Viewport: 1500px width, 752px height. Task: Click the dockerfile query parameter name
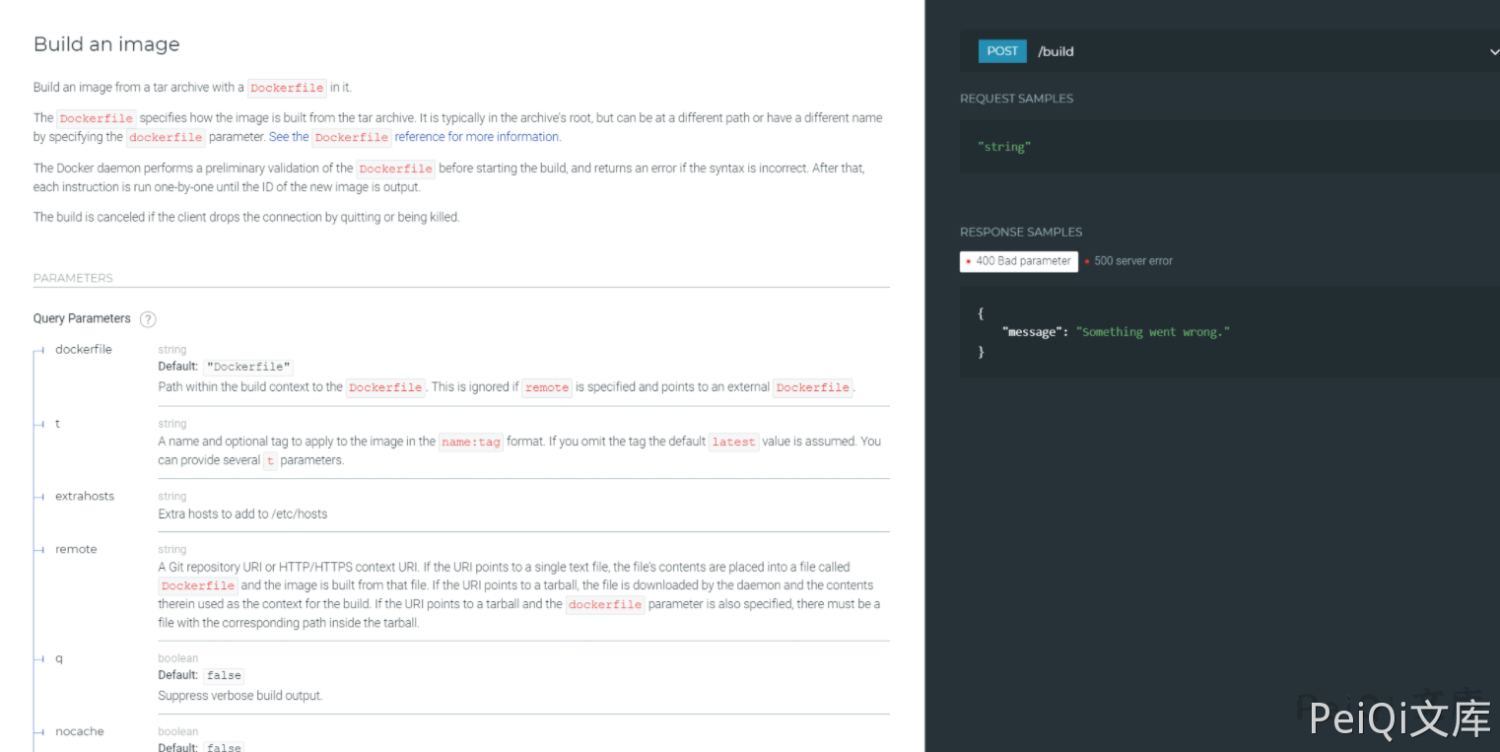click(x=84, y=349)
